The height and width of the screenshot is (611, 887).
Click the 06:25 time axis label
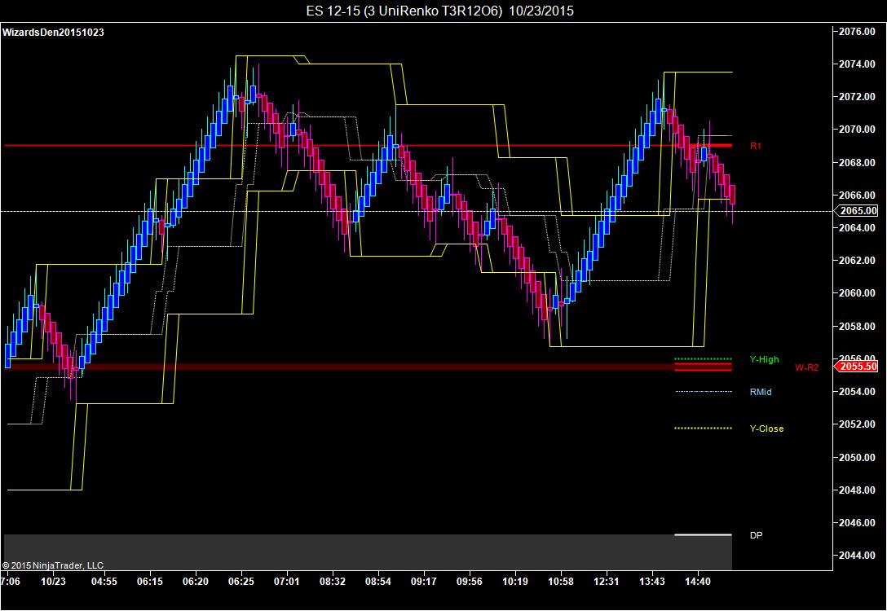coord(241,582)
